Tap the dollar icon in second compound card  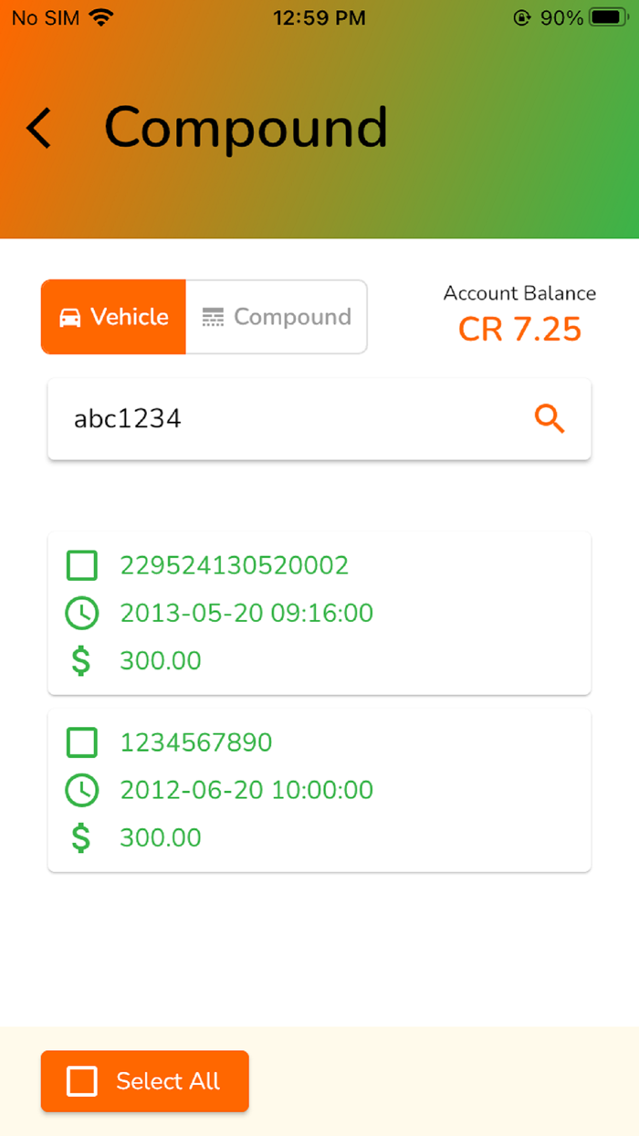(81, 837)
